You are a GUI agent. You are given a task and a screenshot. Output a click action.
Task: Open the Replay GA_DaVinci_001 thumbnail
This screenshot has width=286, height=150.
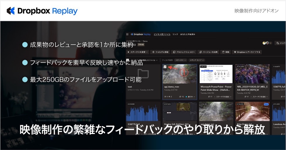(180, 112)
